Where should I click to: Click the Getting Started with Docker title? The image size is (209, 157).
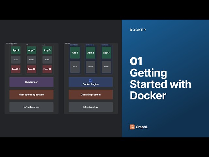tap(160, 84)
